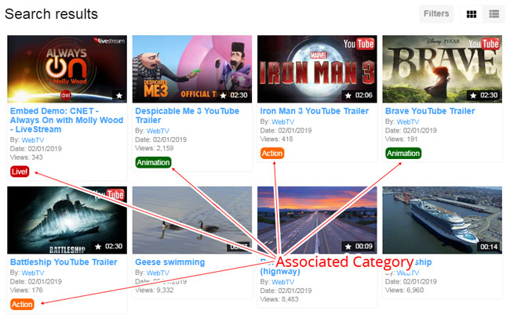
Task: Select Action badge under Iron Man 3
Action: (272, 154)
